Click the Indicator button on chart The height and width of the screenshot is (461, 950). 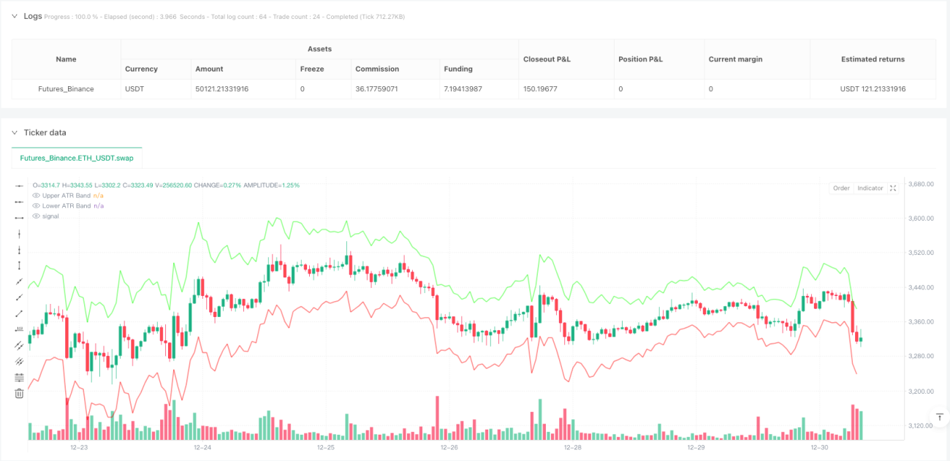[870, 188]
